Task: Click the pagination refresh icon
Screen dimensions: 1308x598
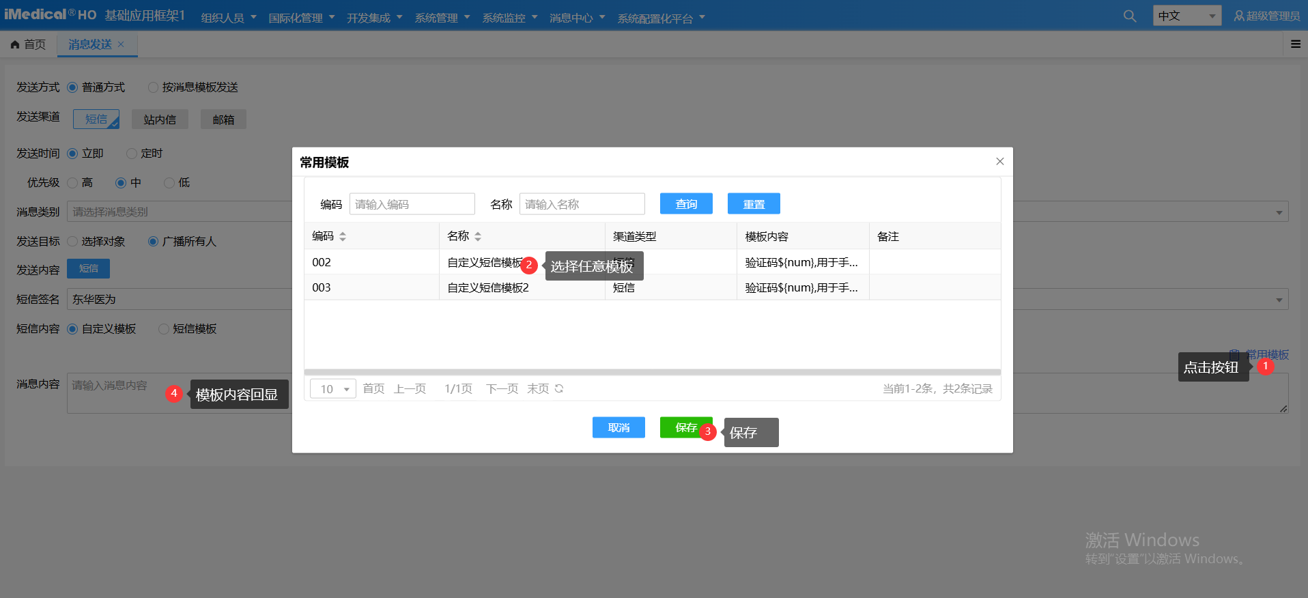Action: pyautogui.click(x=559, y=388)
